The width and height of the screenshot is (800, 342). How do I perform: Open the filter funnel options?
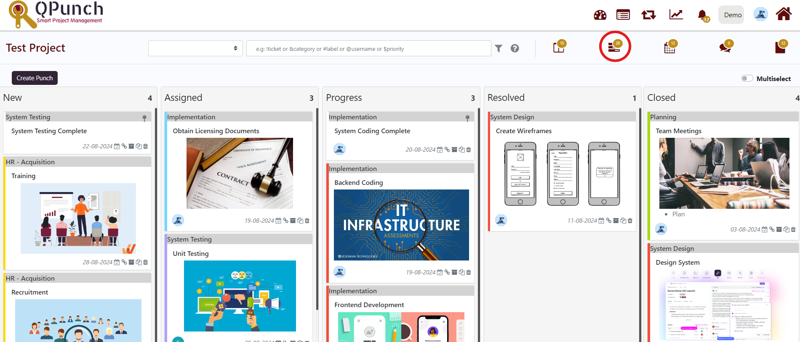pyautogui.click(x=499, y=48)
